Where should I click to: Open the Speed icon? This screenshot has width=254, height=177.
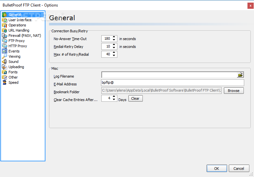5,82
